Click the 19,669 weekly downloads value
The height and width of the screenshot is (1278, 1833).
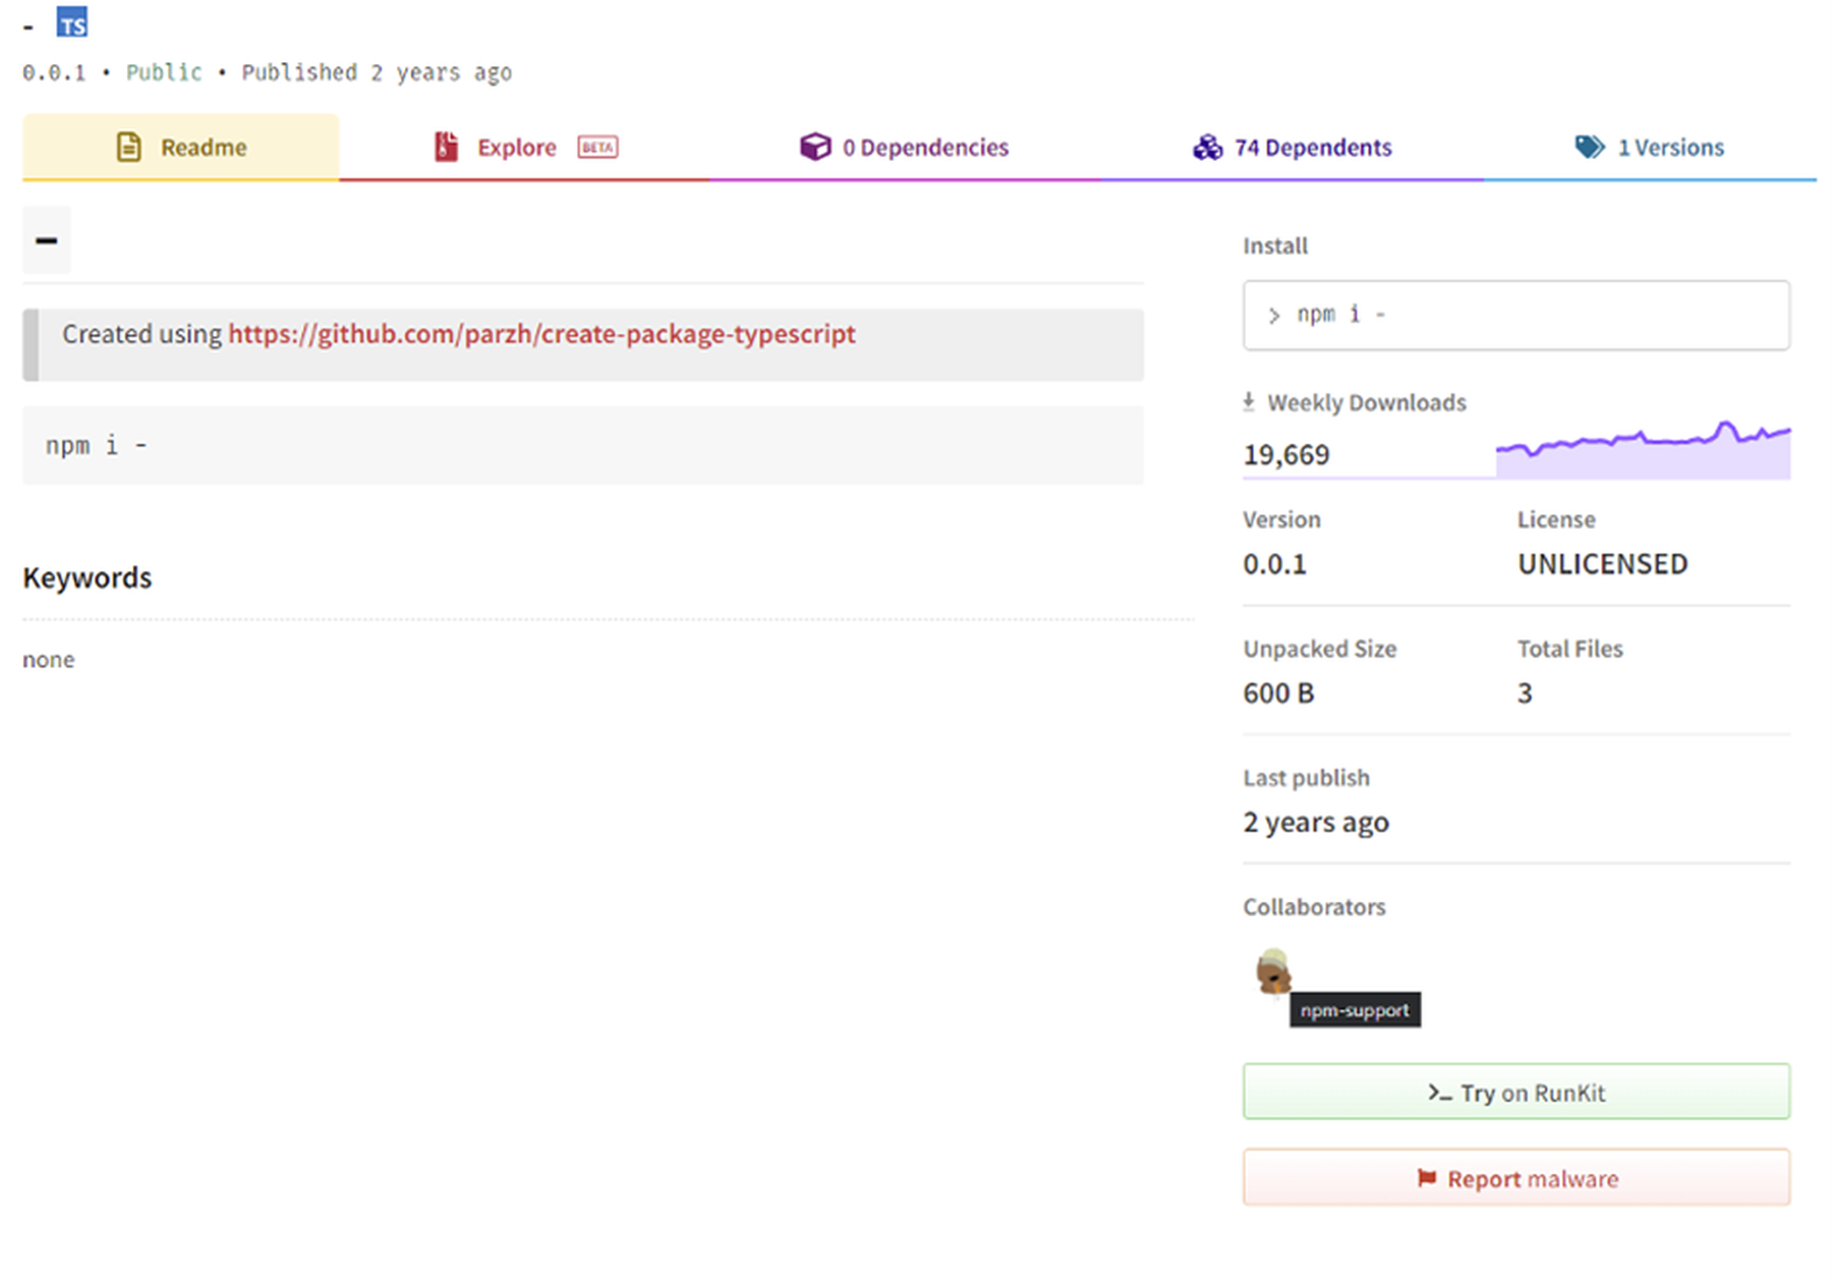point(1286,454)
